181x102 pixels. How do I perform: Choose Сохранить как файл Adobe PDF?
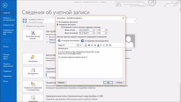pyautogui.click(x=8, y=32)
